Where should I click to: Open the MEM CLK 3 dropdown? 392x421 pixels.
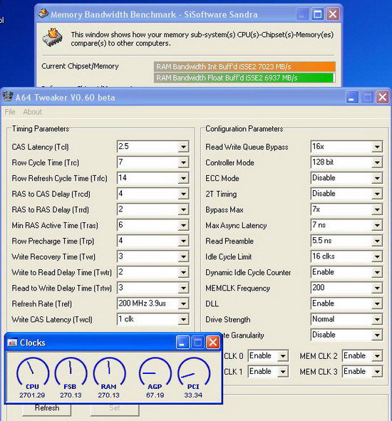point(377,372)
